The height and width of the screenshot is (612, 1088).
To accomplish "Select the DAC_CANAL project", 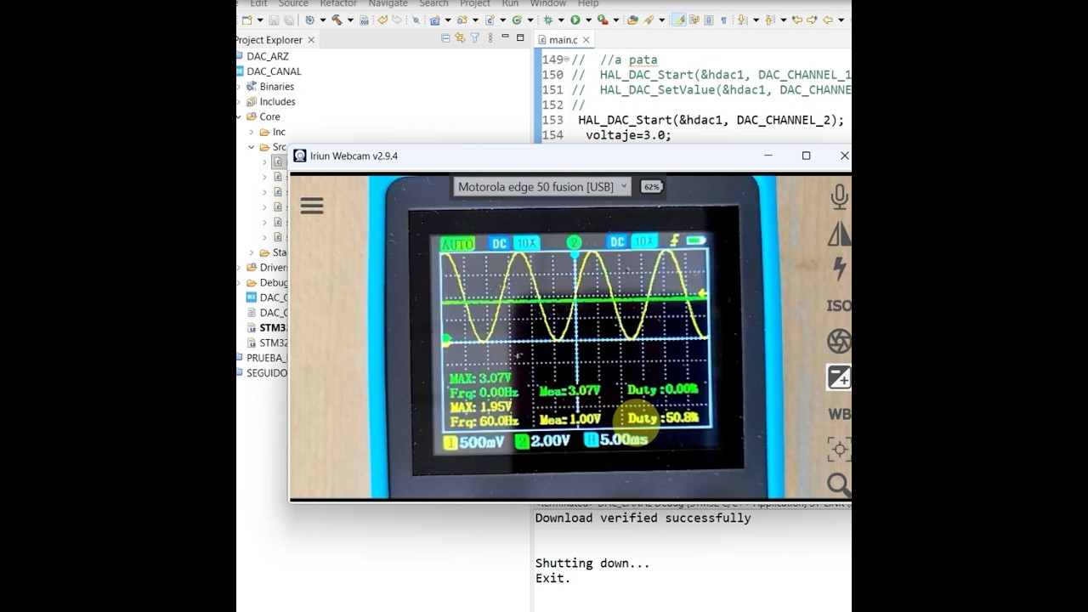I will (274, 71).
